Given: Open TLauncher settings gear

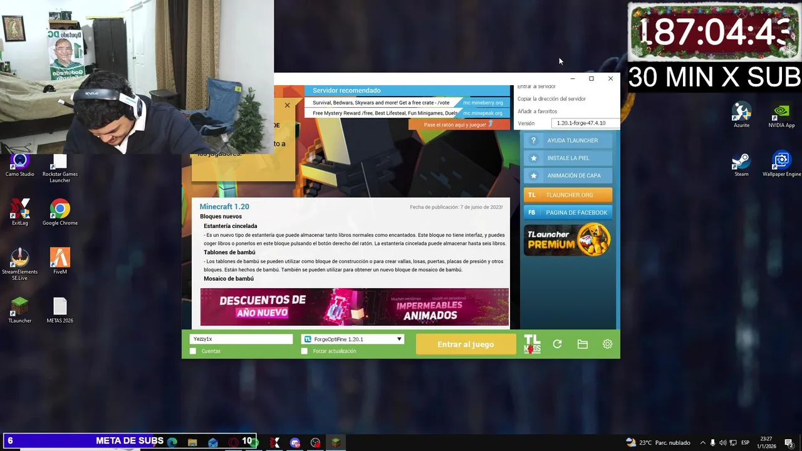Looking at the screenshot, I should click(x=607, y=344).
